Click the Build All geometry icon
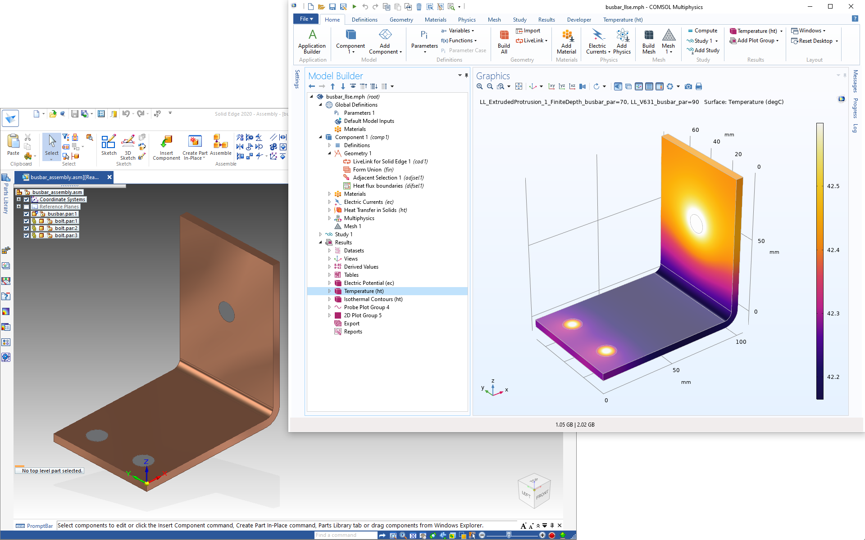The image size is (865, 540). pyautogui.click(x=504, y=41)
